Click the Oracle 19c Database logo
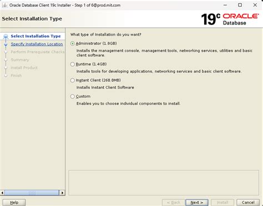The height and width of the screenshot is (206, 263). 230,19
